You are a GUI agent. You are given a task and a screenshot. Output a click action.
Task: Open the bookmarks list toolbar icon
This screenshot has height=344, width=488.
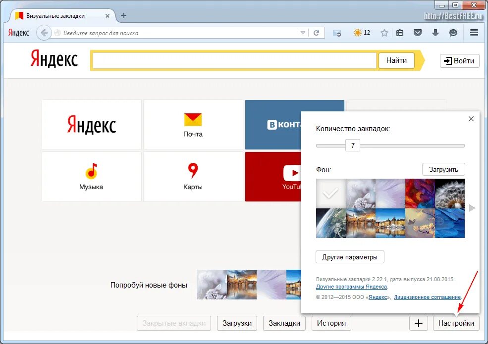400,32
